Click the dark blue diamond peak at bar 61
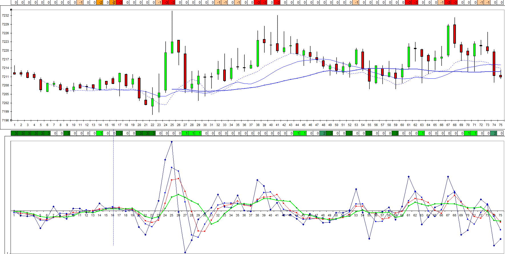The height and width of the screenshot is (254, 505). click(409, 177)
